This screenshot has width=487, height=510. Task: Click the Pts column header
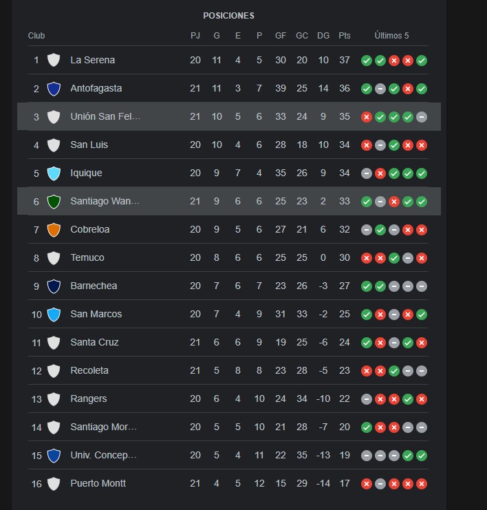tap(345, 36)
